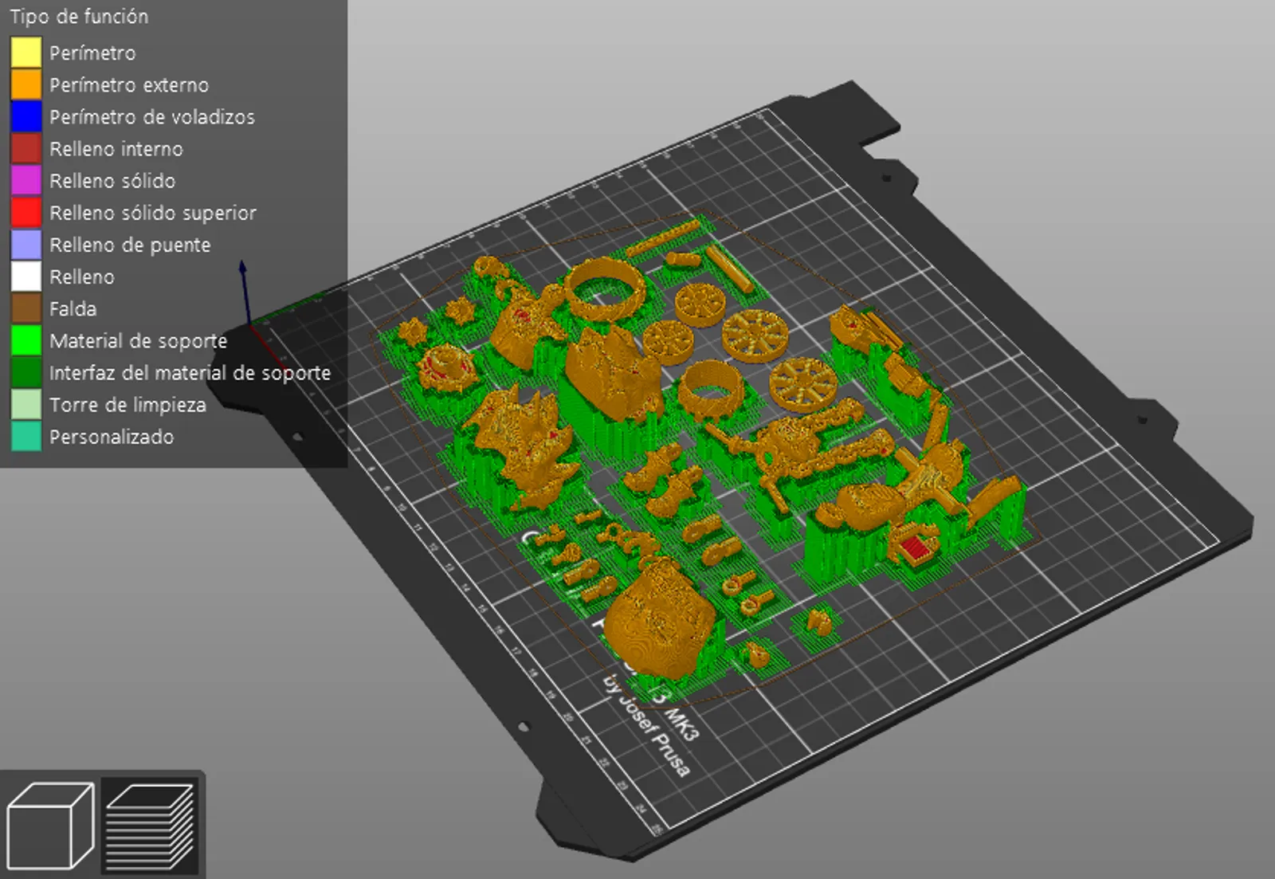Click the Personalizado legend label
Image resolution: width=1275 pixels, height=879 pixels.
click(112, 437)
